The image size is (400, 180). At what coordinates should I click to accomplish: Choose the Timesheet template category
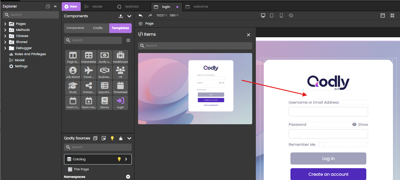point(120,88)
